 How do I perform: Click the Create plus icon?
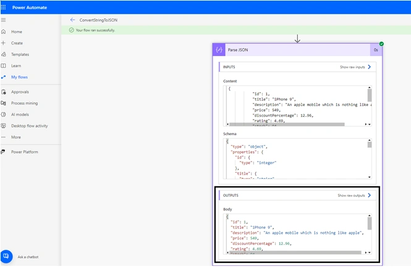point(4,43)
